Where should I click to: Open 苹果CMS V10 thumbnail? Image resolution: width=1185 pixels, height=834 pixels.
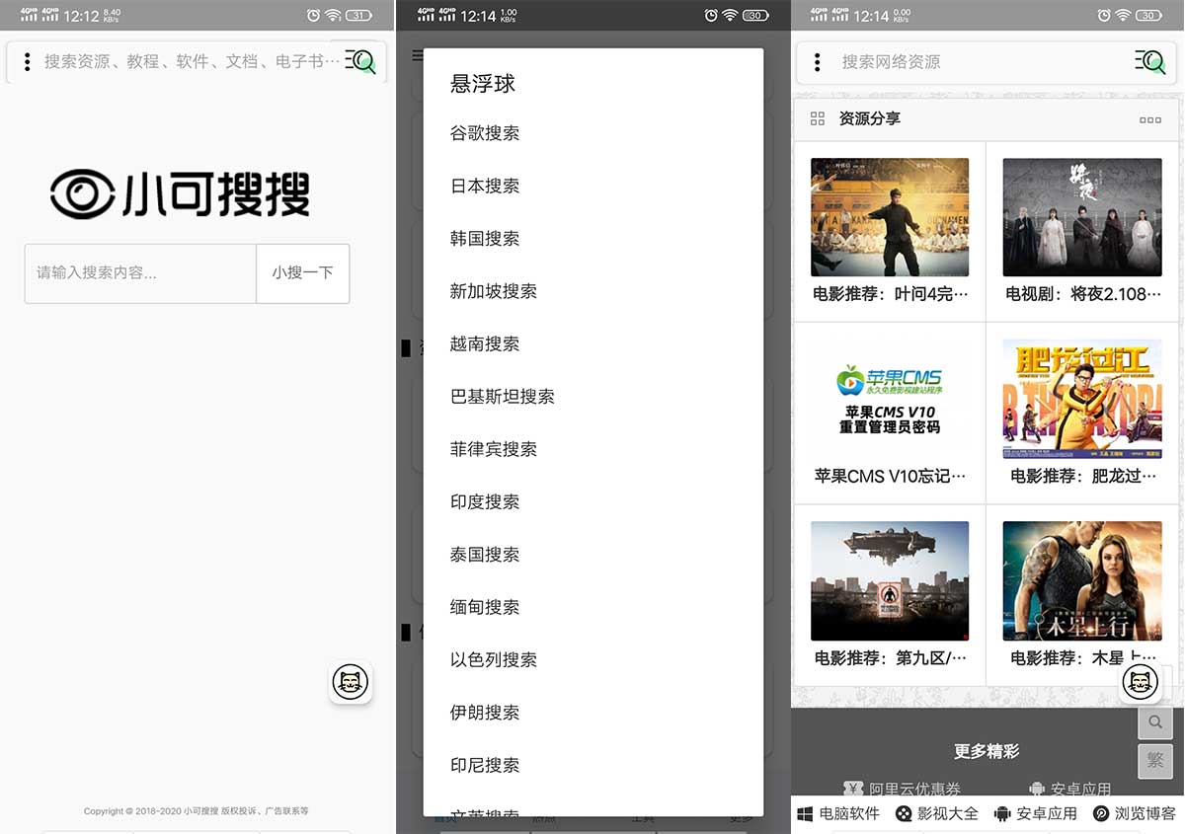[x=890, y=400]
